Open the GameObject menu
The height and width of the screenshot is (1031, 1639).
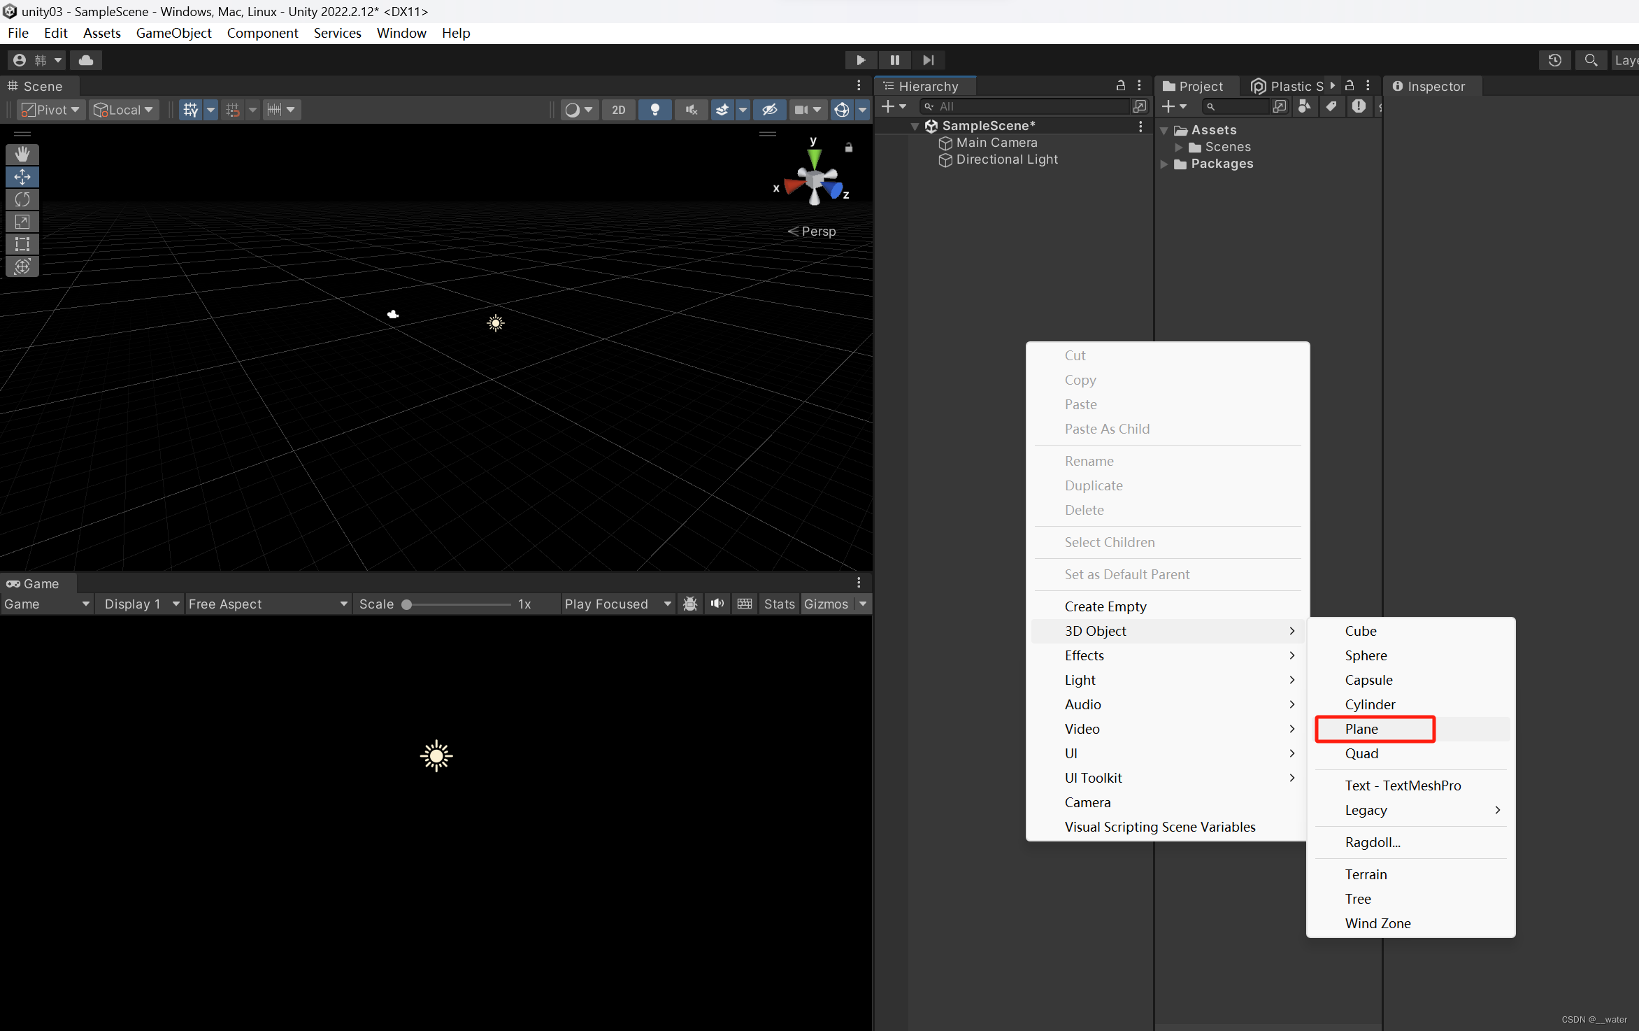173,33
